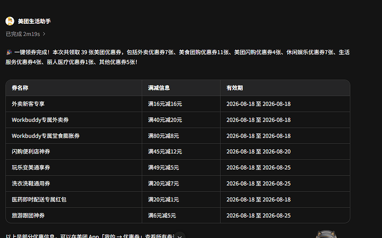
Task: Click the 美团生活助手 name label
Action: [x=34, y=22]
